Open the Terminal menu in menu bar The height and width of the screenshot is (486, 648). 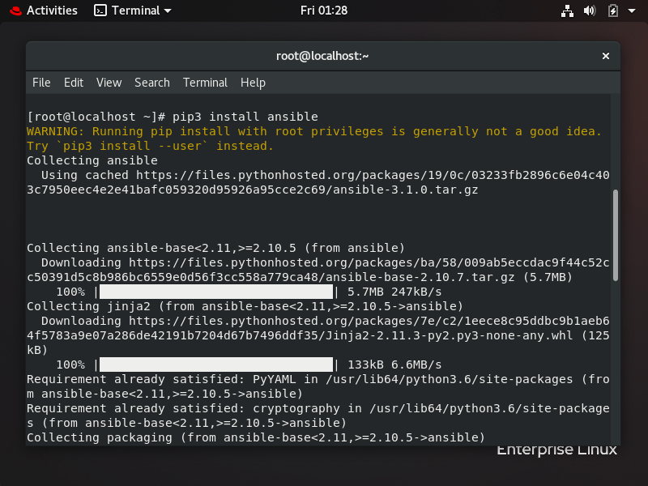[205, 83]
